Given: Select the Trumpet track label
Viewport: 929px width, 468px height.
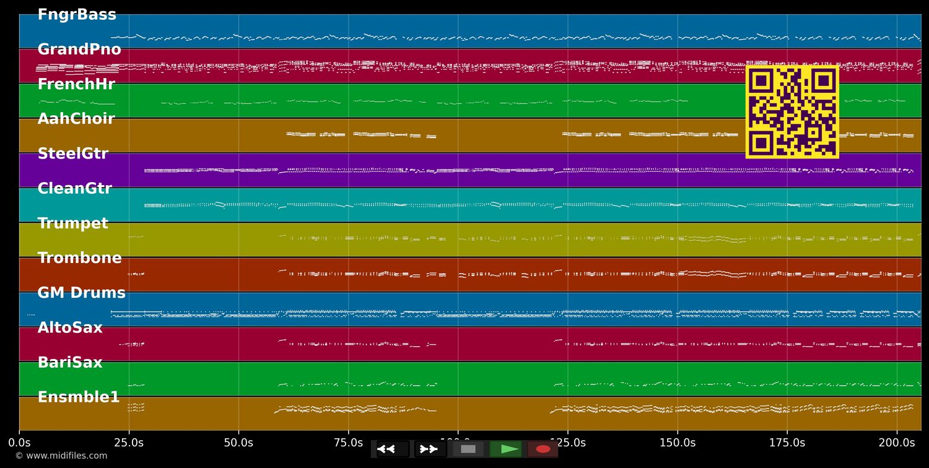Looking at the screenshot, I should click(73, 223).
